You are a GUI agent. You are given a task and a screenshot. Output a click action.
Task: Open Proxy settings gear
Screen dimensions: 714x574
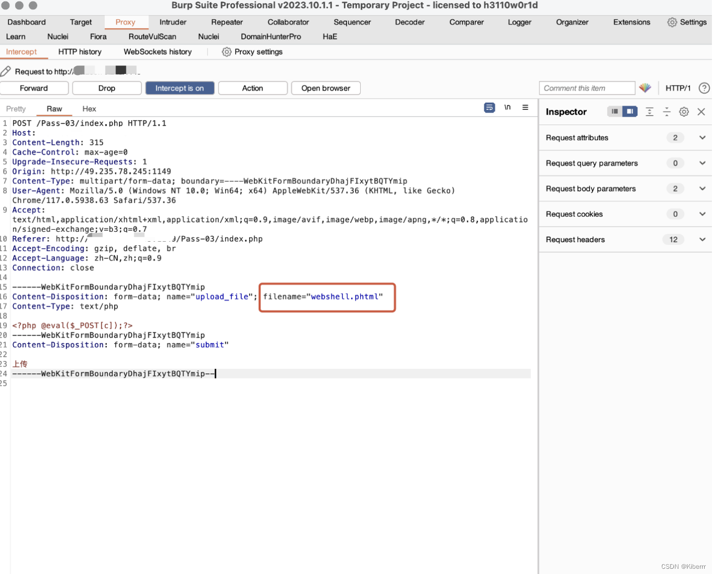click(x=227, y=52)
